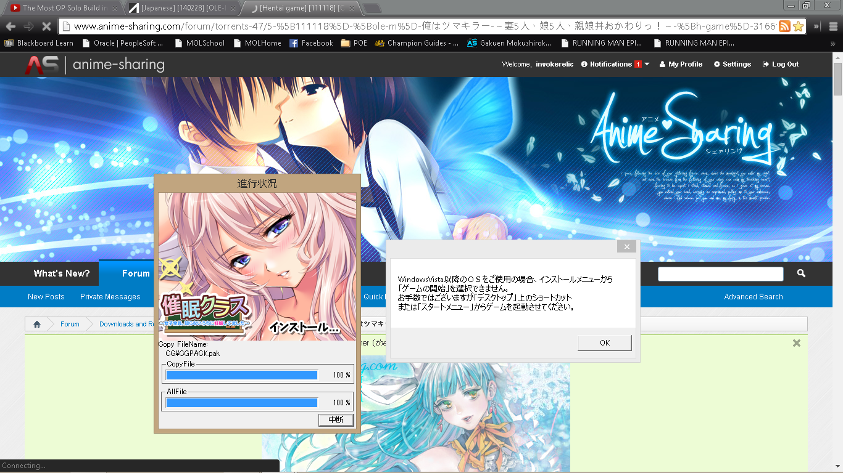Select the What's New? navigation tab

tap(61, 273)
